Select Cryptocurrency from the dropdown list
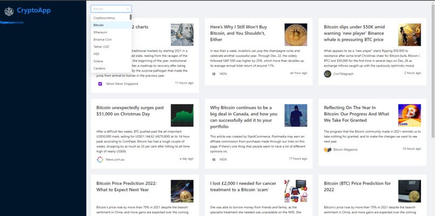The height and width of the screenshot is (216, 435). (x=111, y=18)
